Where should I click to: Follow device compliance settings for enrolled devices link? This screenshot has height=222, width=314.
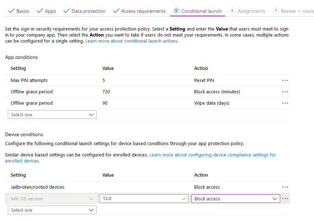[212, 155]
